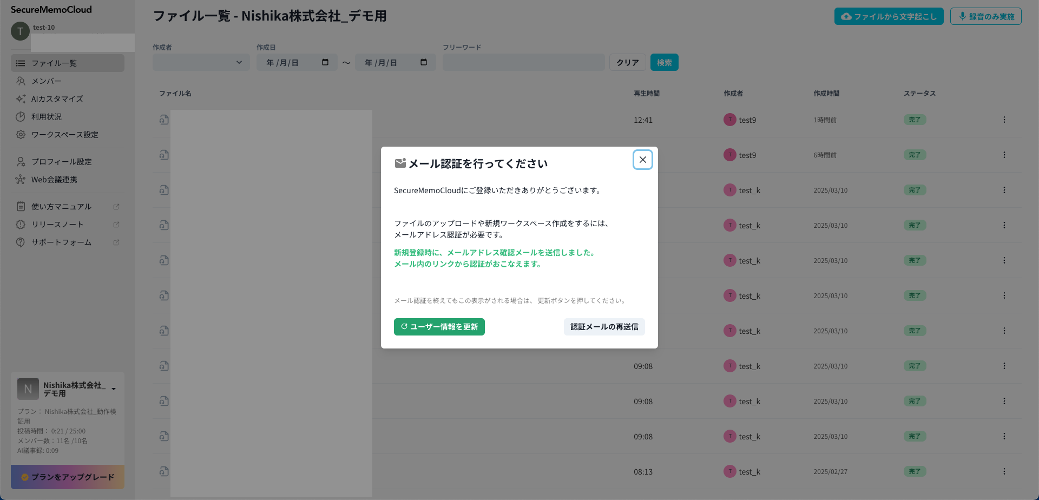Start 録音のみ実施 recording button
The height and width of the screenshot is (500, 1039).
(x=985, y=17)
